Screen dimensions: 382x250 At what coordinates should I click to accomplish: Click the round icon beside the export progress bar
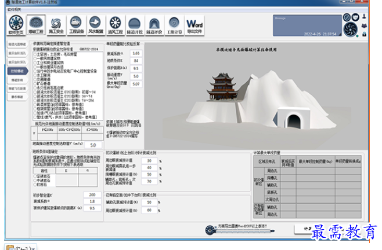point(210,230)
